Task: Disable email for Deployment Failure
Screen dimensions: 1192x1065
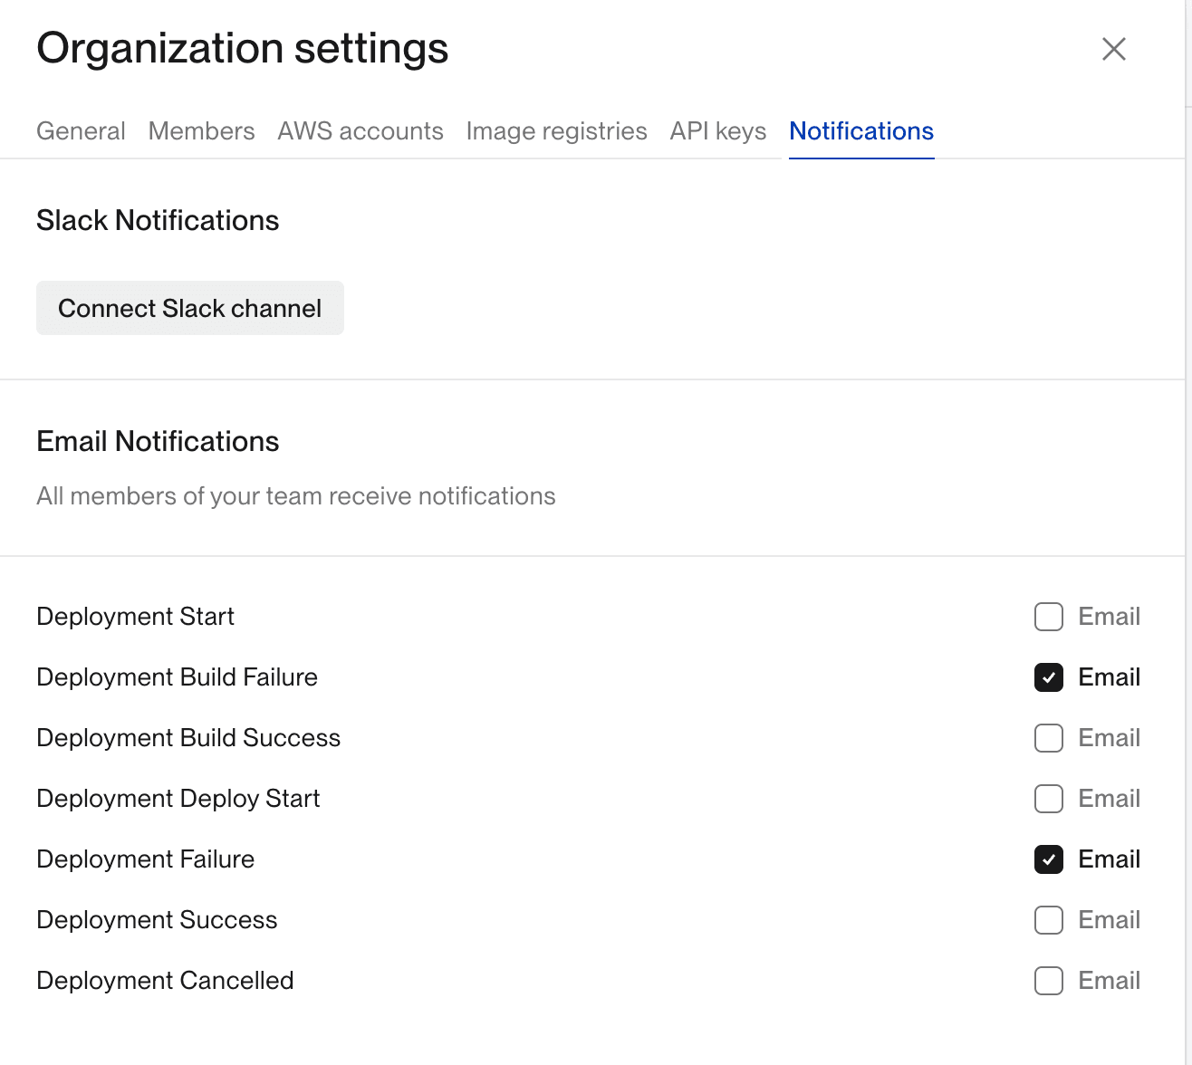Action: pyautogui.click(x=1049, y=859)
